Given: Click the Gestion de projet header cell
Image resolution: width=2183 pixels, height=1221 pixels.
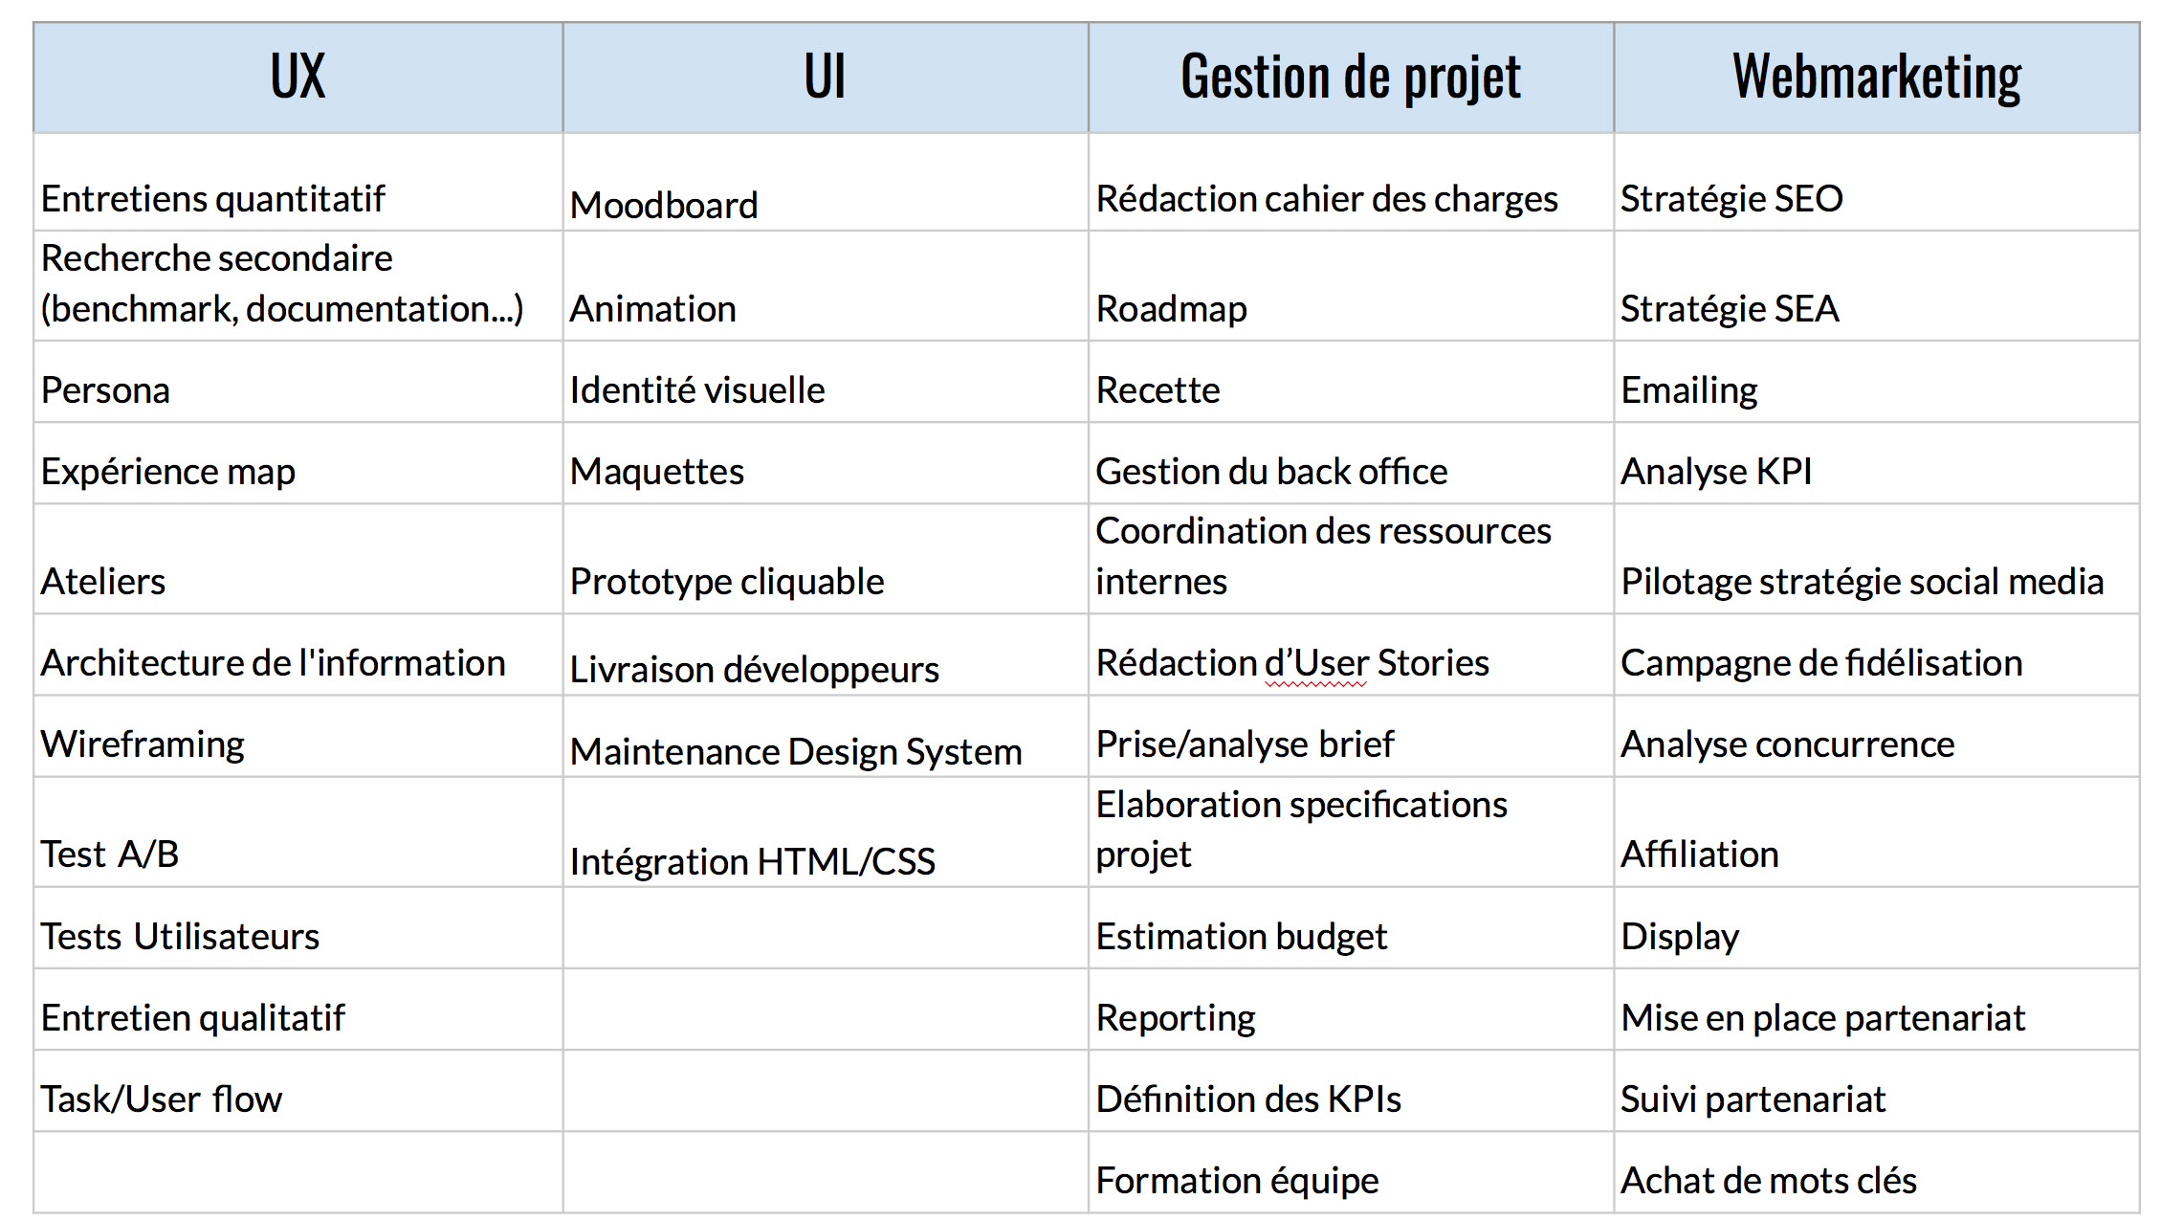Looking at the screenshot, I should click(x=1351, y=78).
